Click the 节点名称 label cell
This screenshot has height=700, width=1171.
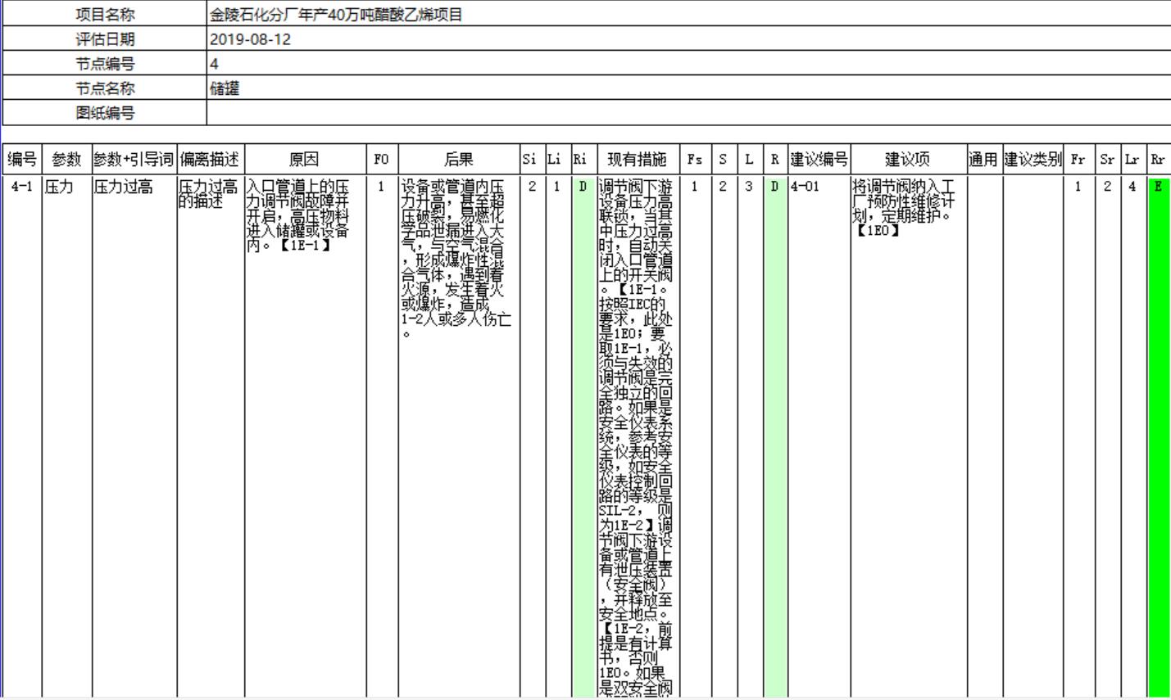[x=105, y=88]
